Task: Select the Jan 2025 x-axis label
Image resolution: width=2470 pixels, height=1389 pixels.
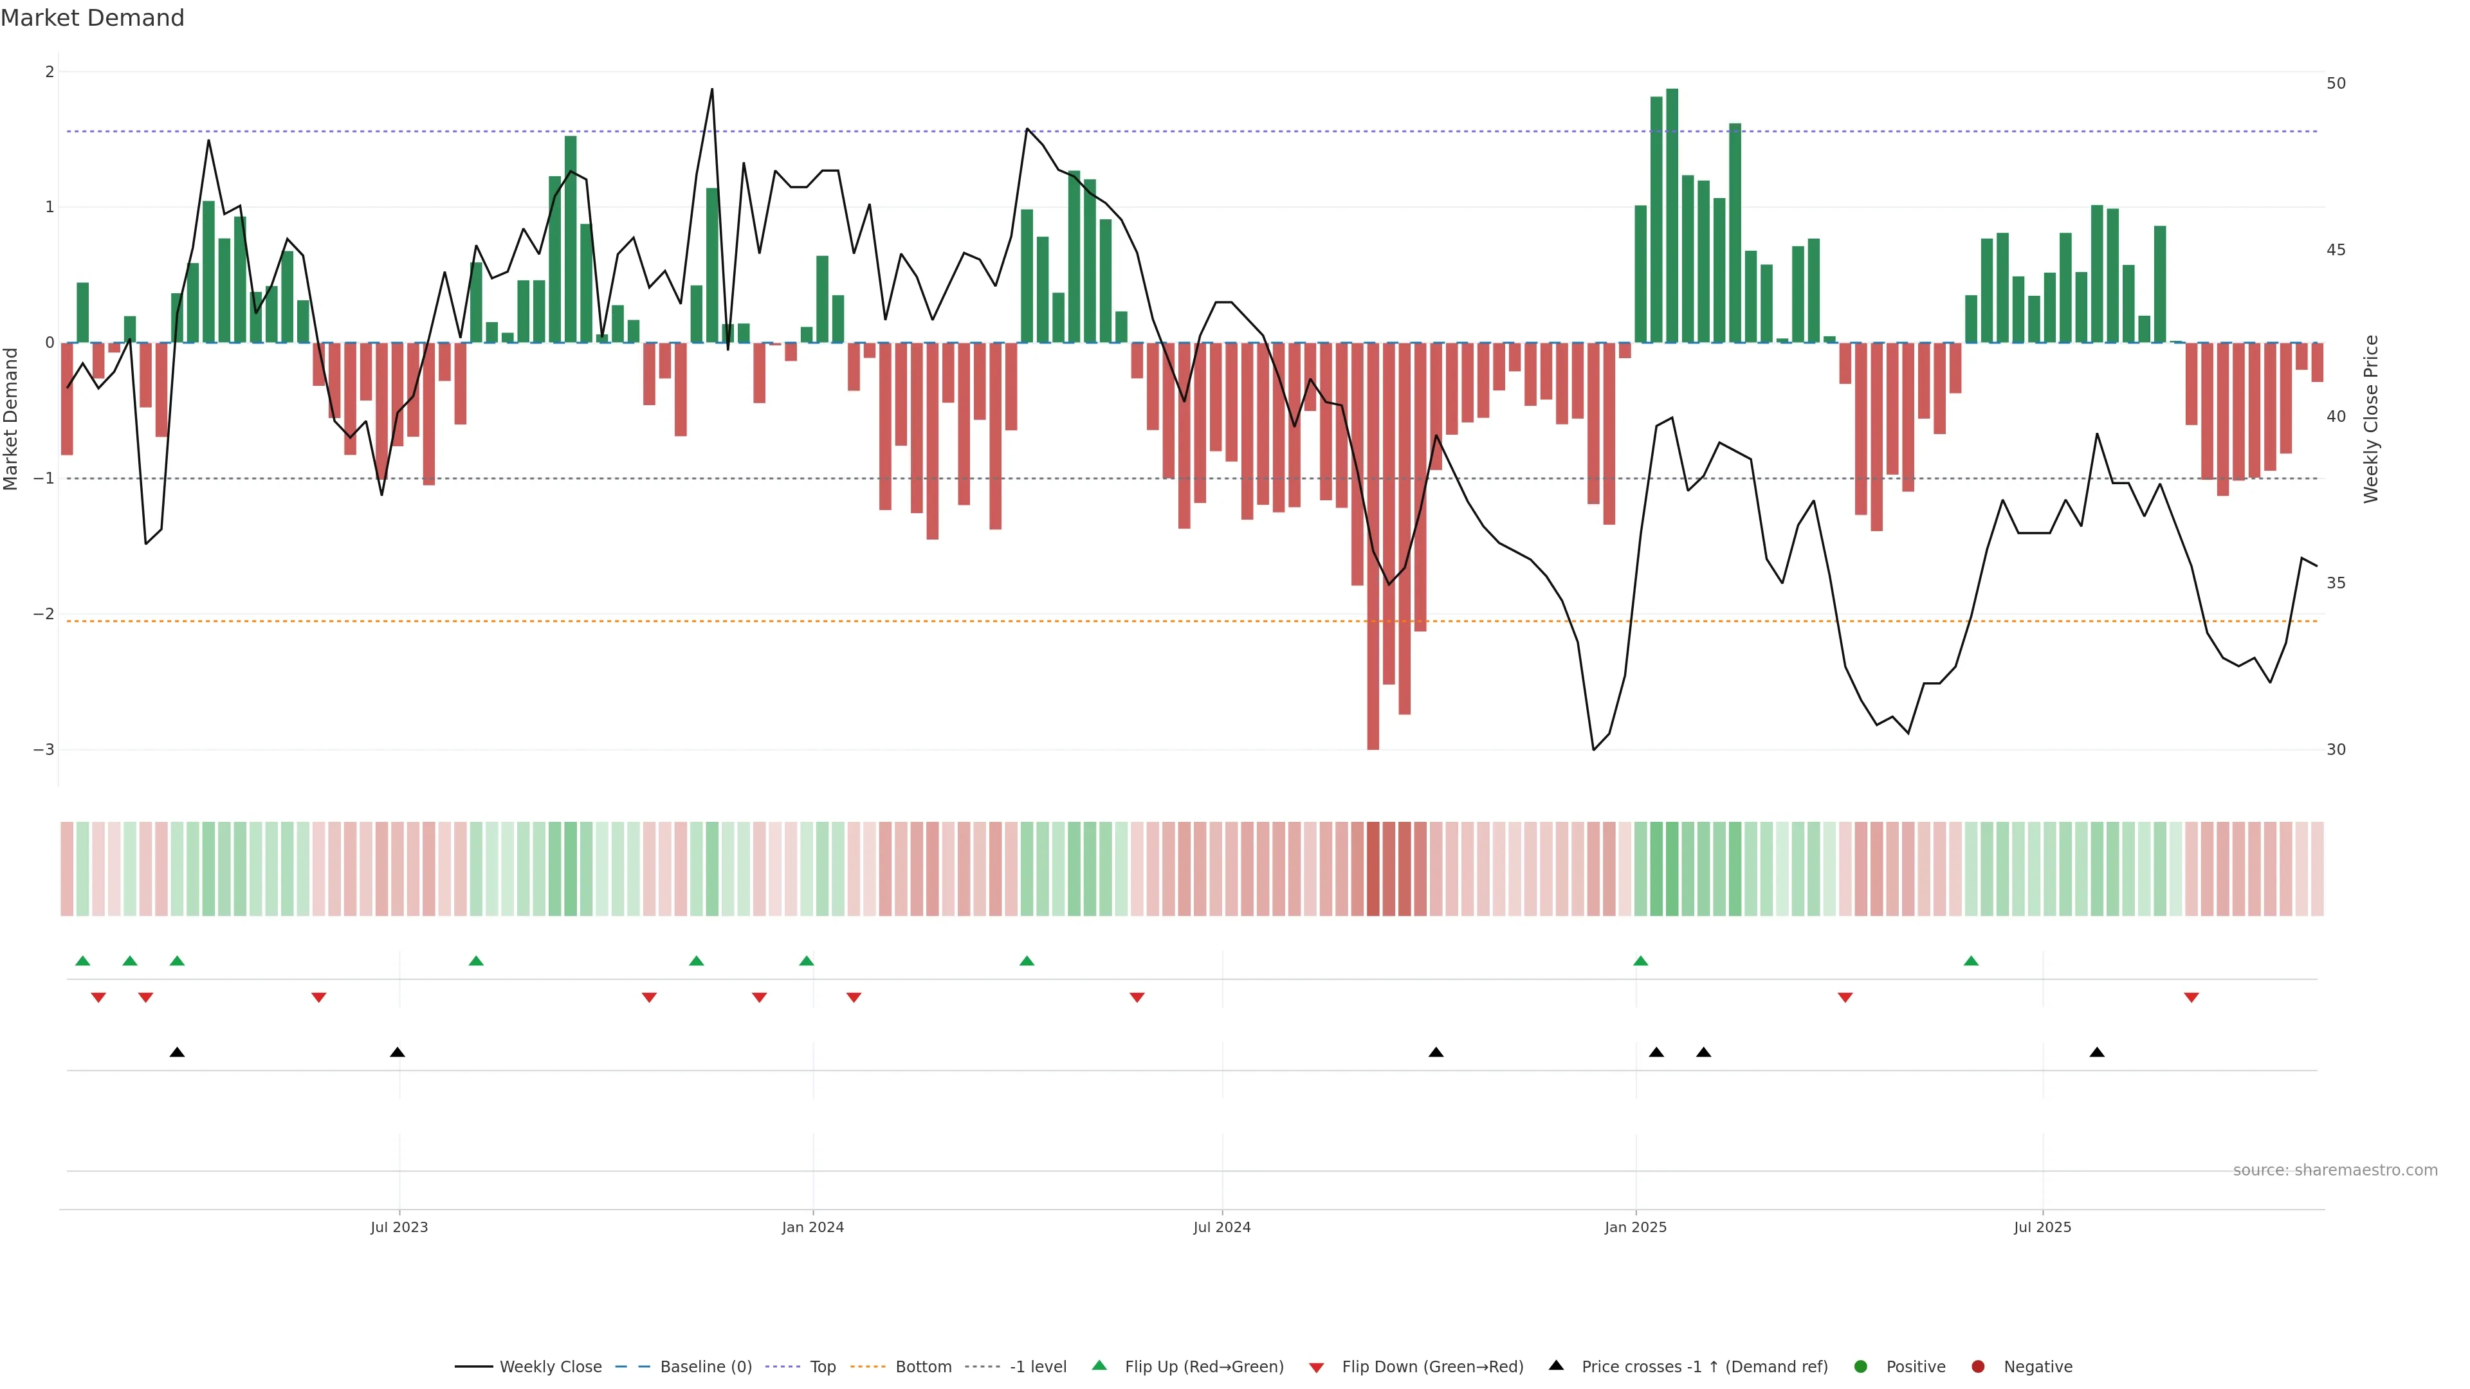Action: coord(1635,1227)
